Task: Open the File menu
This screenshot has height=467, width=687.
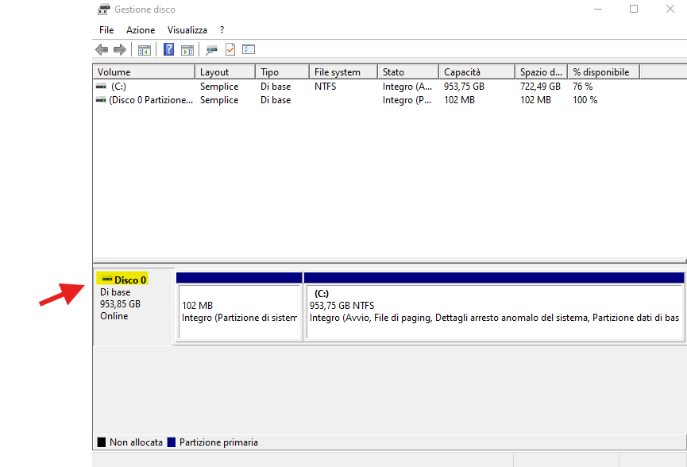Action: 106,30
